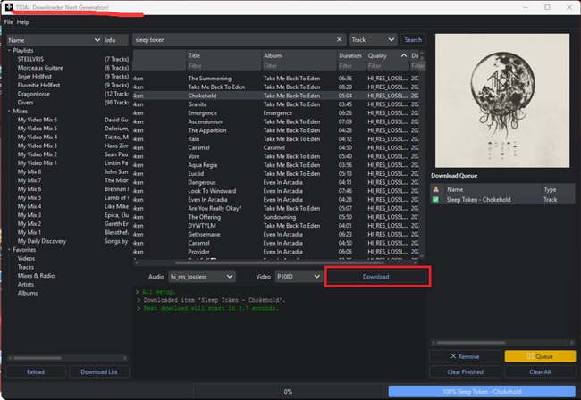Collapse the Favorites tree section

coord(9,250)
